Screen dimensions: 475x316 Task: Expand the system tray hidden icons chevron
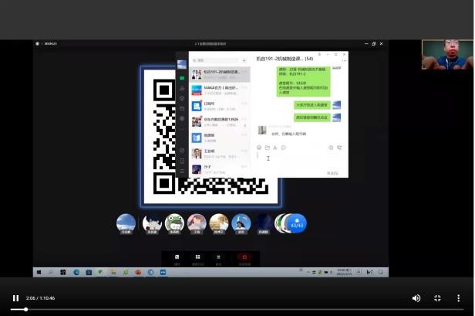coord(308,272)
